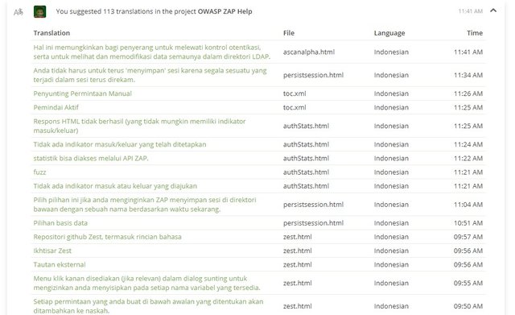Select file name 'ascanalpha.html'
The width and height of the screenshot is (515, 315).
[x=309, y=52]
